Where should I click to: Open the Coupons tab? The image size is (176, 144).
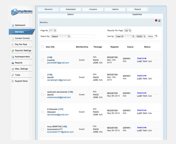click(93, 9)
